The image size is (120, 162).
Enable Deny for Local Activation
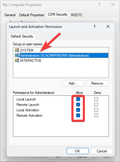click(x=96, y=110)
